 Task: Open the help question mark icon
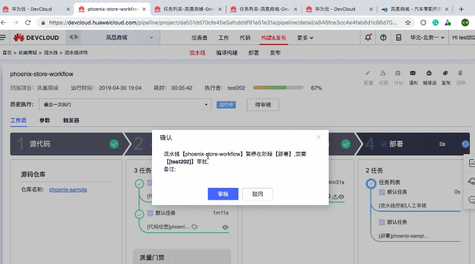pos(383,37)
